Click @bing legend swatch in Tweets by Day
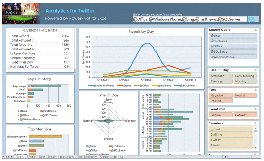 pos(120,86)
